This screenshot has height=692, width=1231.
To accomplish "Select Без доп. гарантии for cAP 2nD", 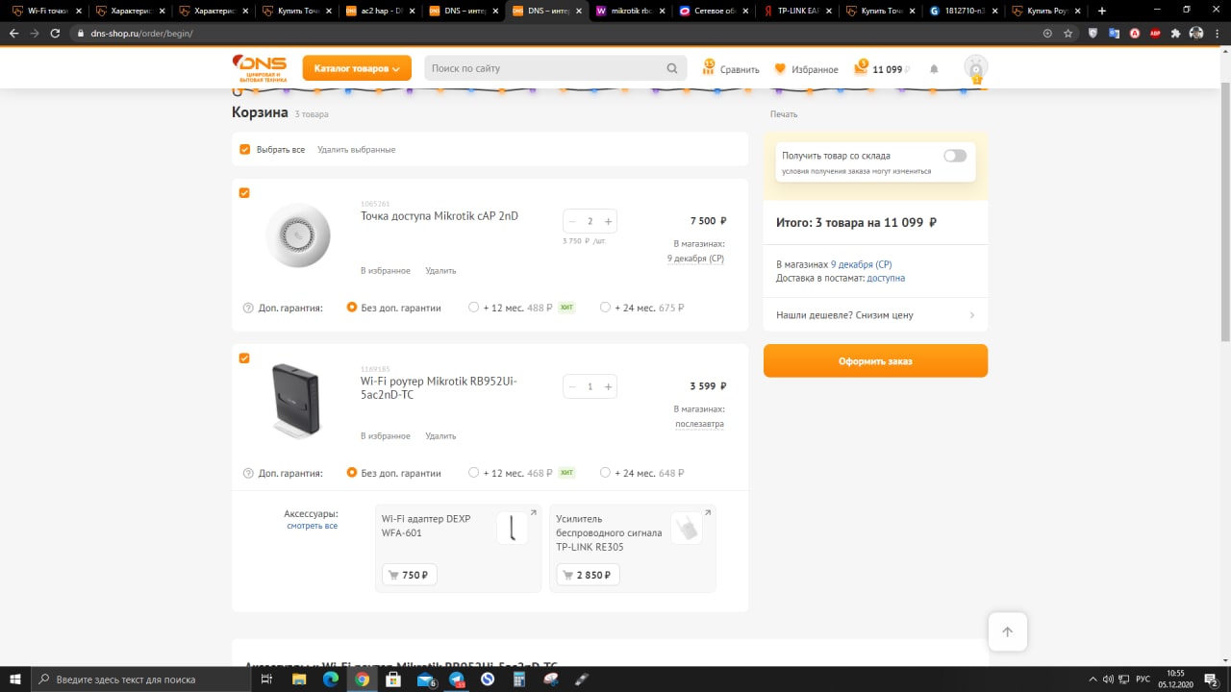I will pyautogui.click(x=352, y=308).
